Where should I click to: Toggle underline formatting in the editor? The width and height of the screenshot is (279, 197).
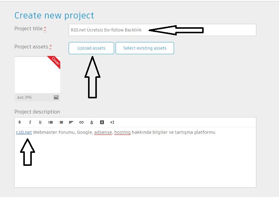click(x=40, y=122)
